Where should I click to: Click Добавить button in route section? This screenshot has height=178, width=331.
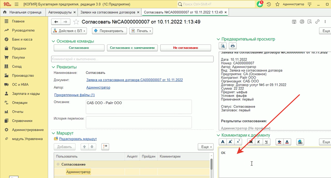(x=65, y=147)
